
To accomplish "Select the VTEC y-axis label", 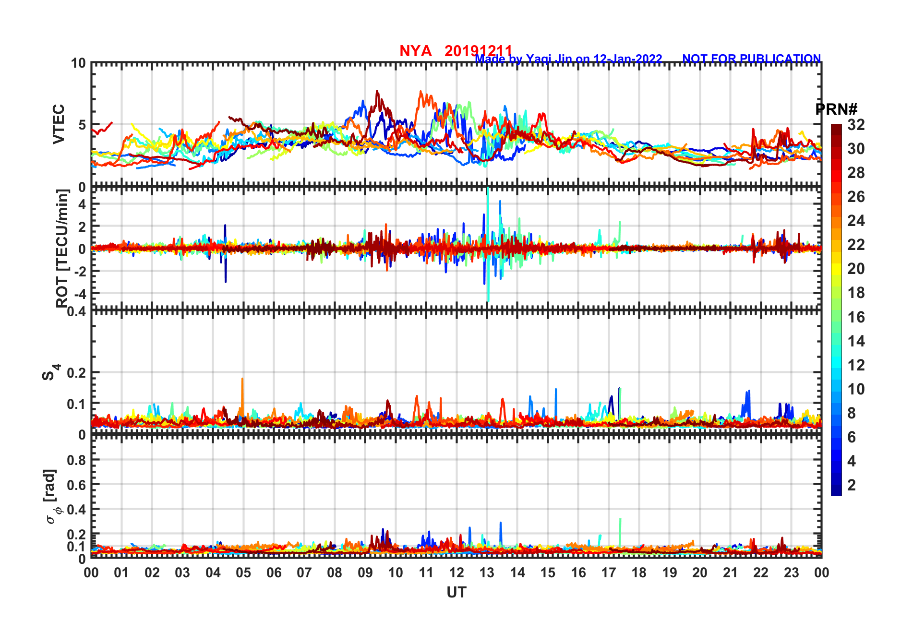I will pos(59,124).
